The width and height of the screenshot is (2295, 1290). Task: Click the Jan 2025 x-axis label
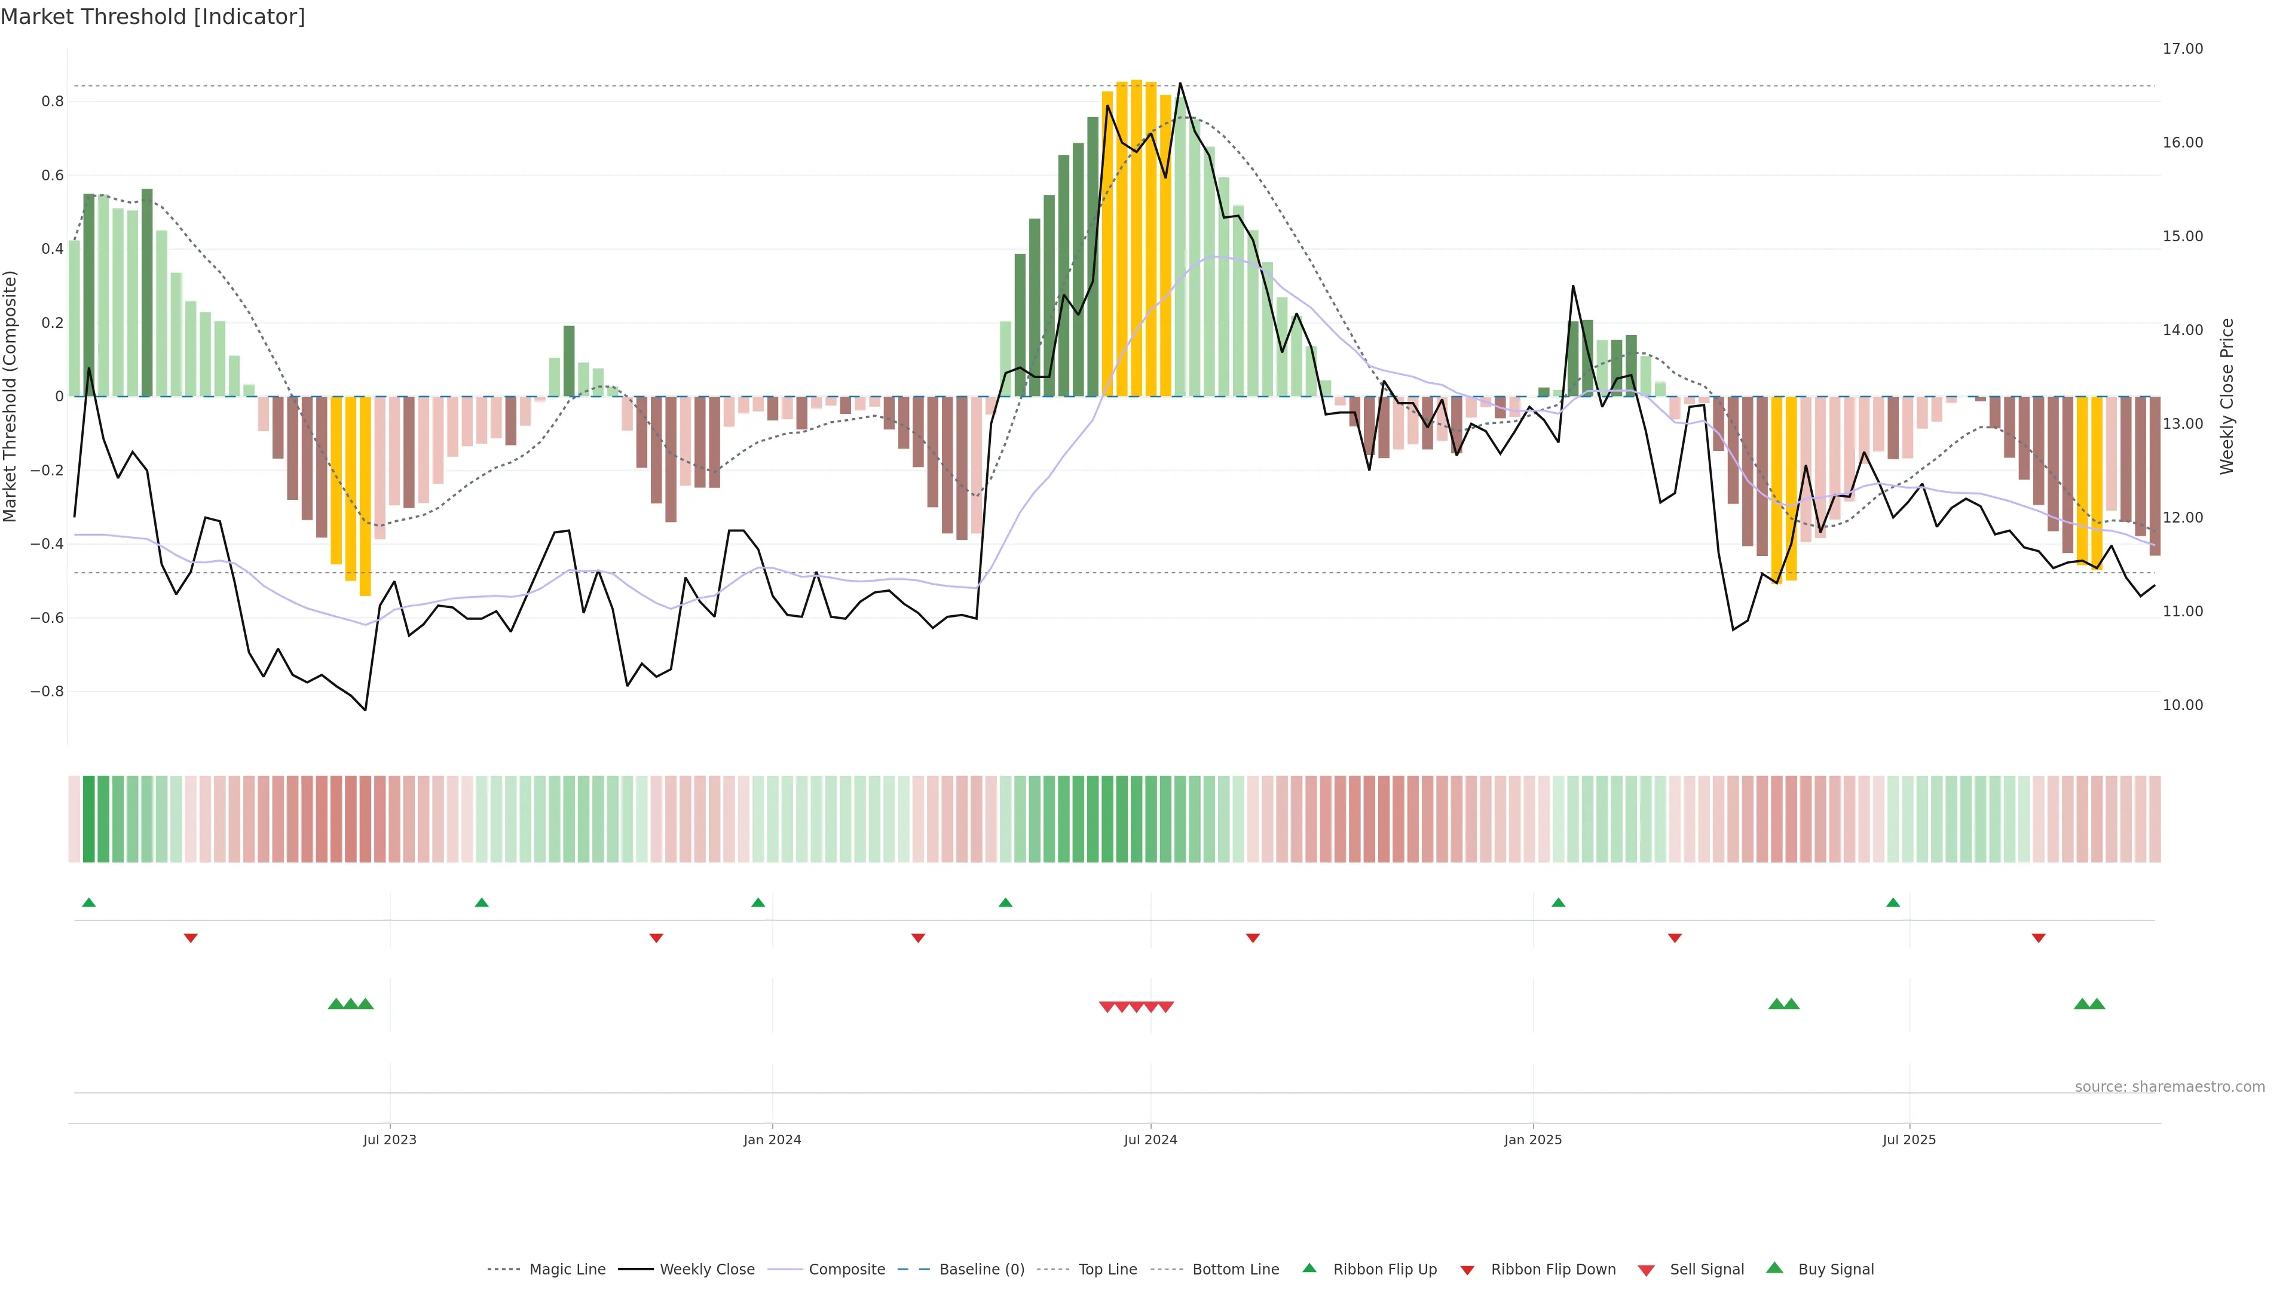pos(1532,1139)
